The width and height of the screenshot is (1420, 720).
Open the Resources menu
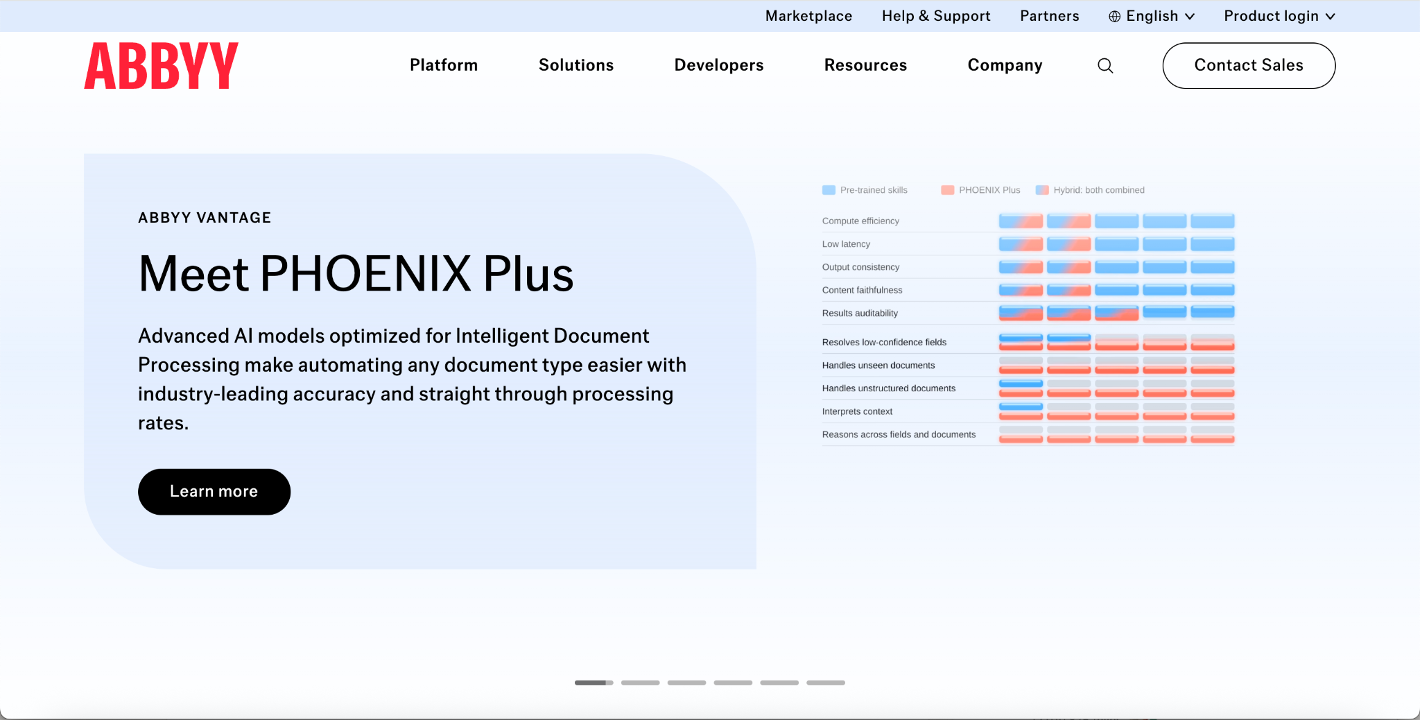pos(865,65)
